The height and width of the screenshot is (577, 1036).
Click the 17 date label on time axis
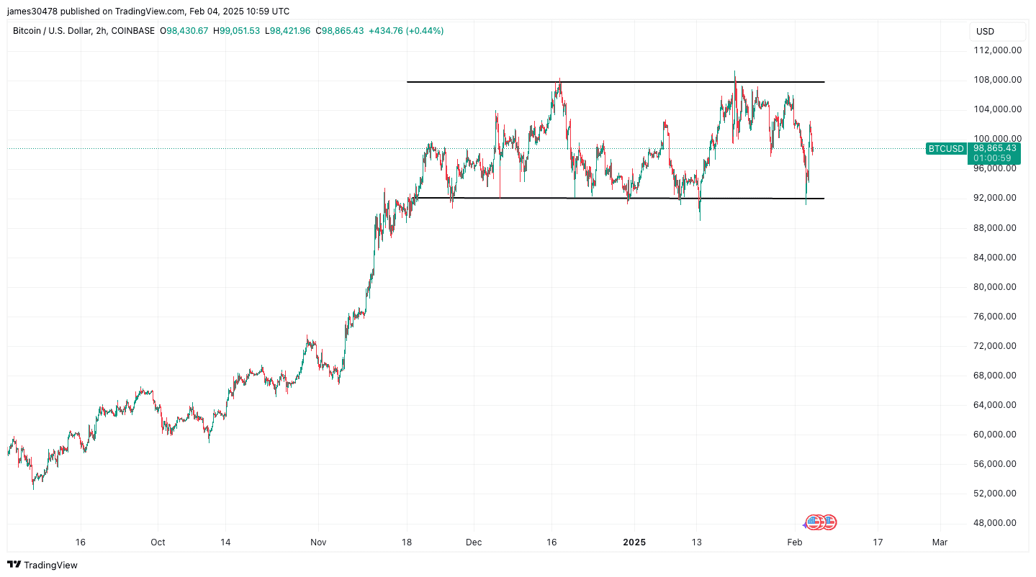click(878, 542)
